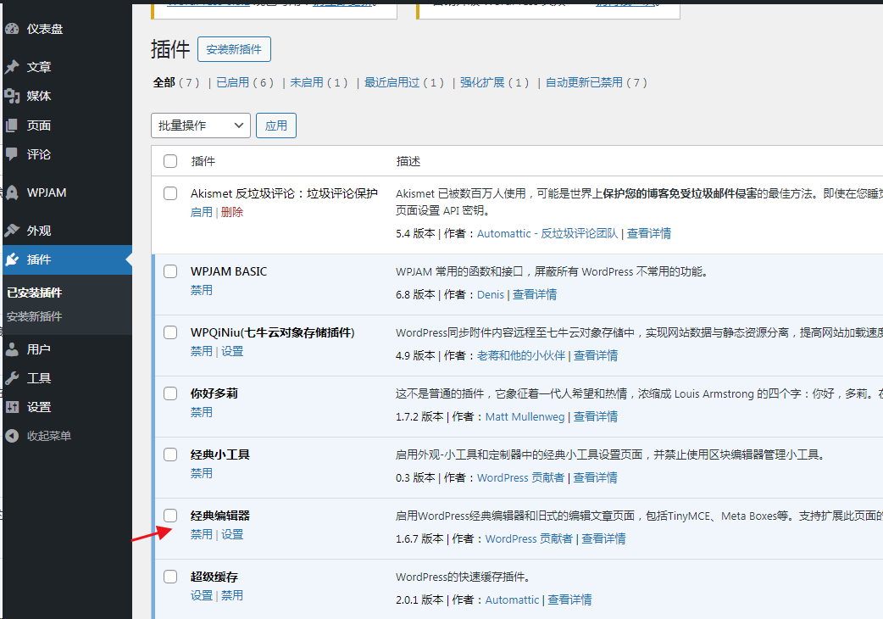Click 删除 under Akismet plugin
The height and width of the screenshot is (619, 883).
[232, 212]
